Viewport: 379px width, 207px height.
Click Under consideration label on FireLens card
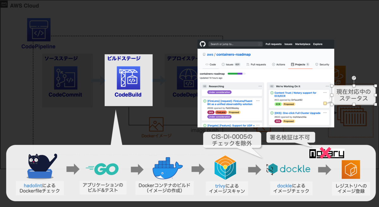point(220,117)
